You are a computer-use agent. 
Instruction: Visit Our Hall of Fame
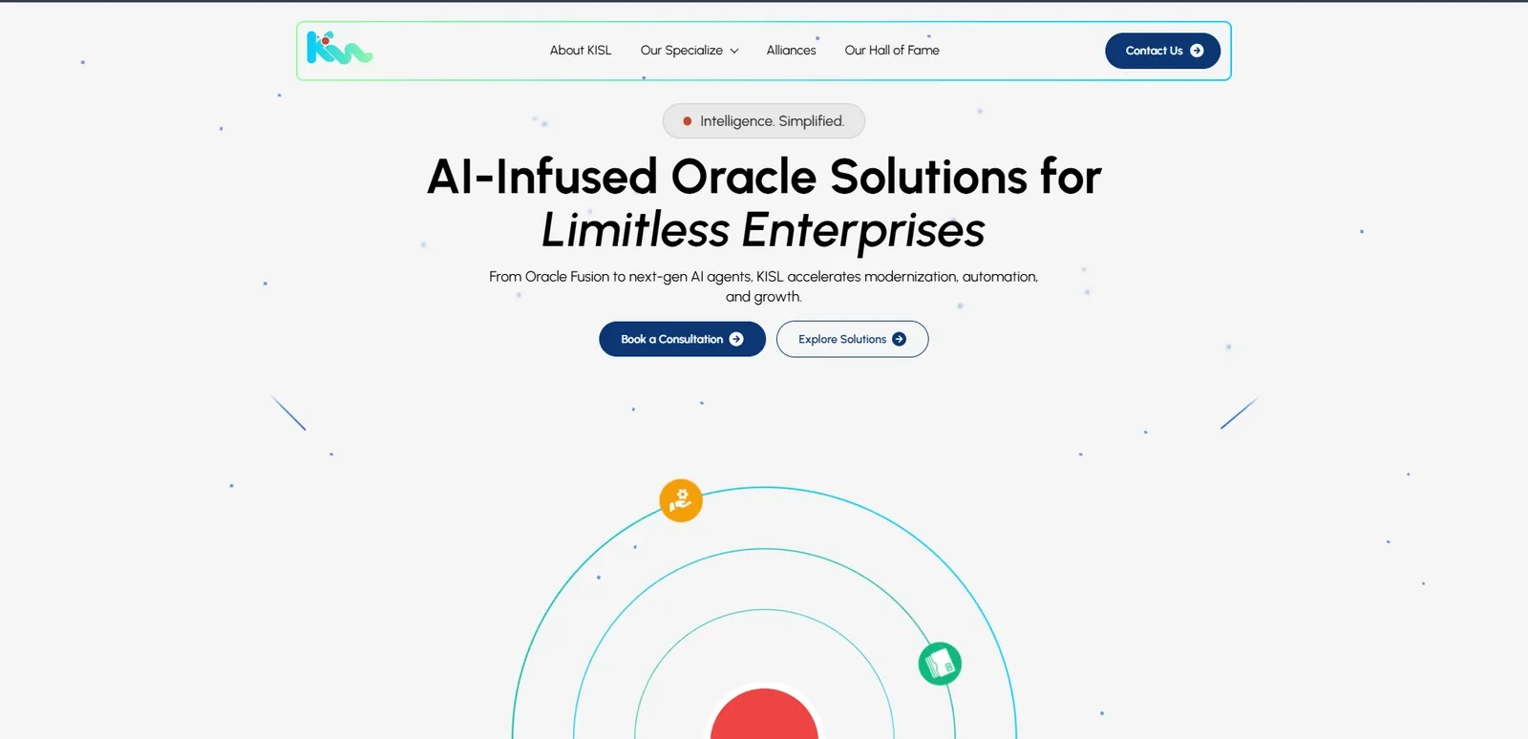892,51
